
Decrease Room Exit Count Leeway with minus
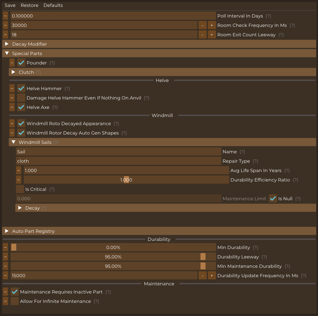coord(202,34)
